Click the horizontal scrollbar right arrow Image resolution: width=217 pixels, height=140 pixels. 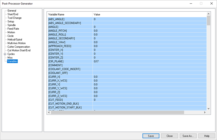(x=205, y=112)
